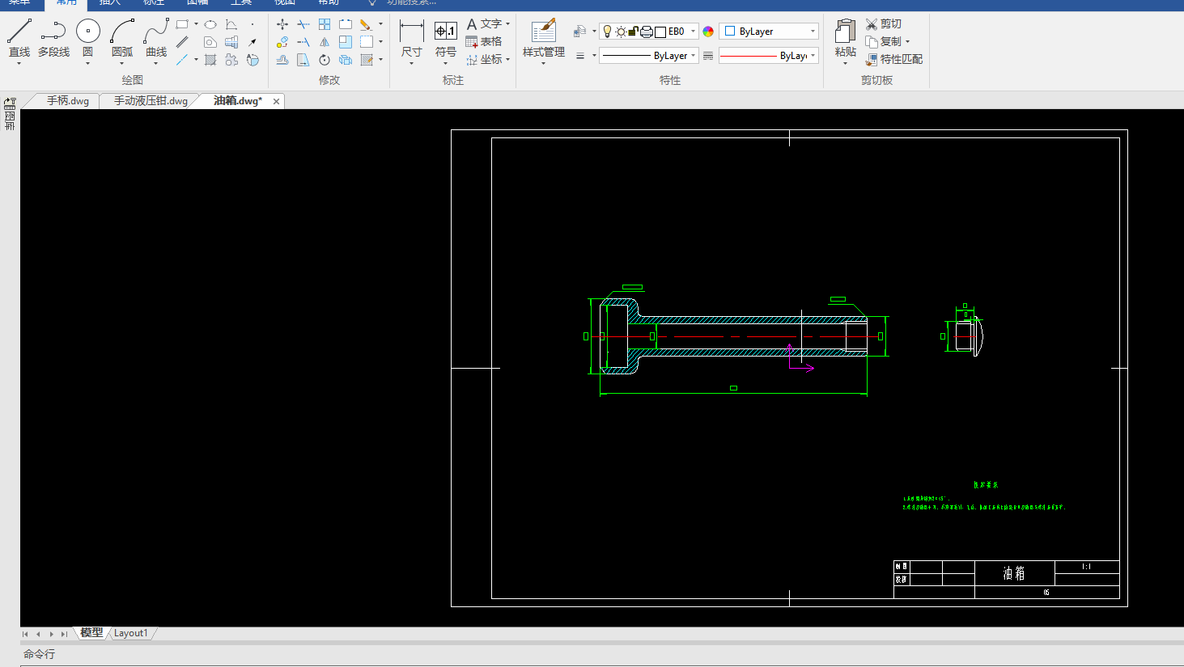Switch to the 手动液压钳.dwg tab
The width and height of the screenshot is (1184, 667).
[x=151, y=101]
